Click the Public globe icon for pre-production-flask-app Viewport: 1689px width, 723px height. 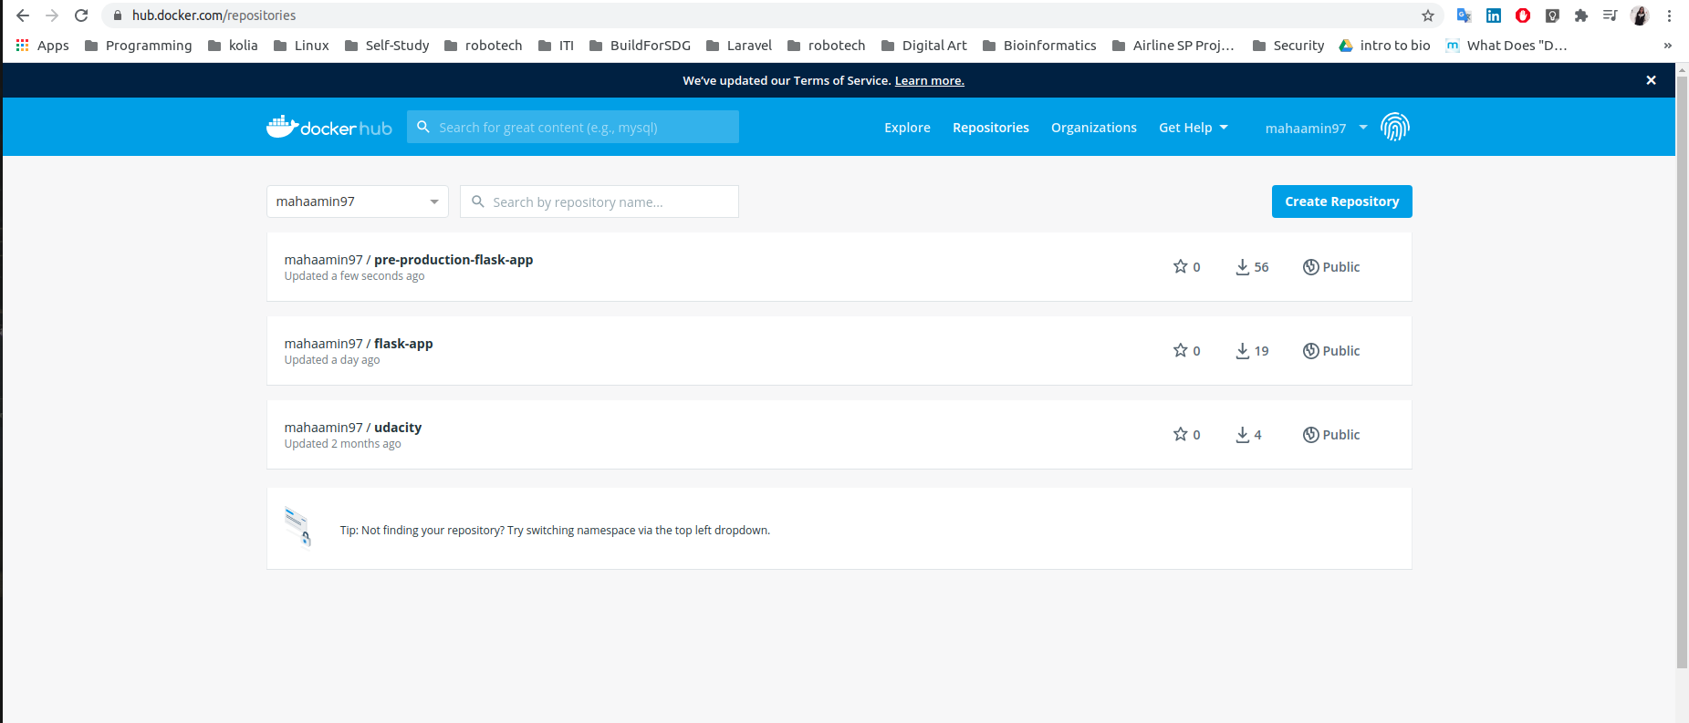[x=1310, y=266]
